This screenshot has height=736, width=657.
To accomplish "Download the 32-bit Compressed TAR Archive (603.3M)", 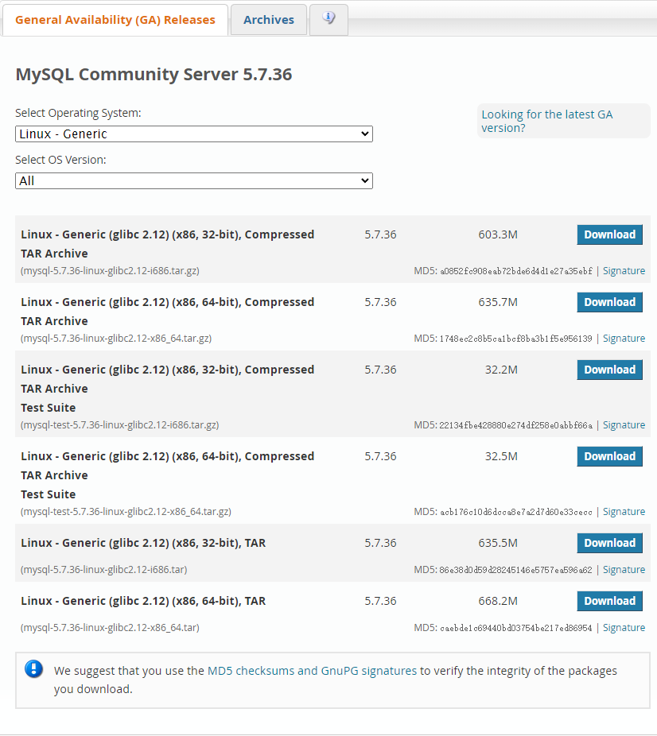I will [x=609, y=234].
